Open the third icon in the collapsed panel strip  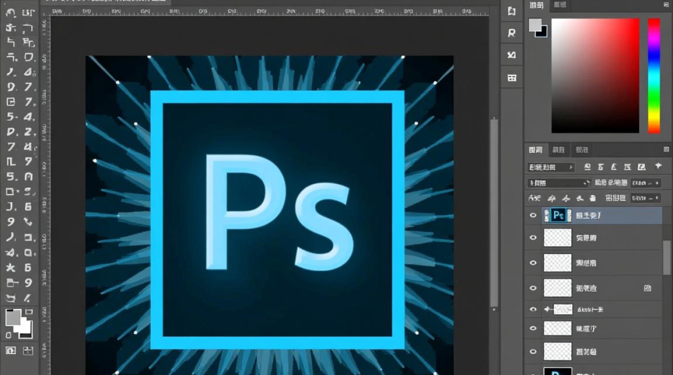click(511, 54)
